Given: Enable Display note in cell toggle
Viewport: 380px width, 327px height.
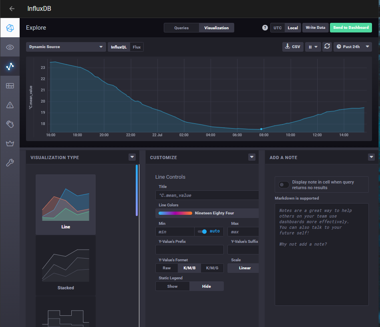Looking at the screenshot, I should (284, 185).
